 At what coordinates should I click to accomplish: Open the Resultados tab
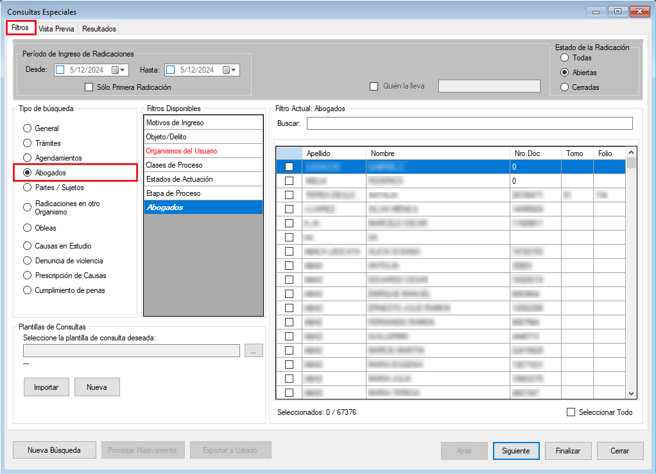99,29
